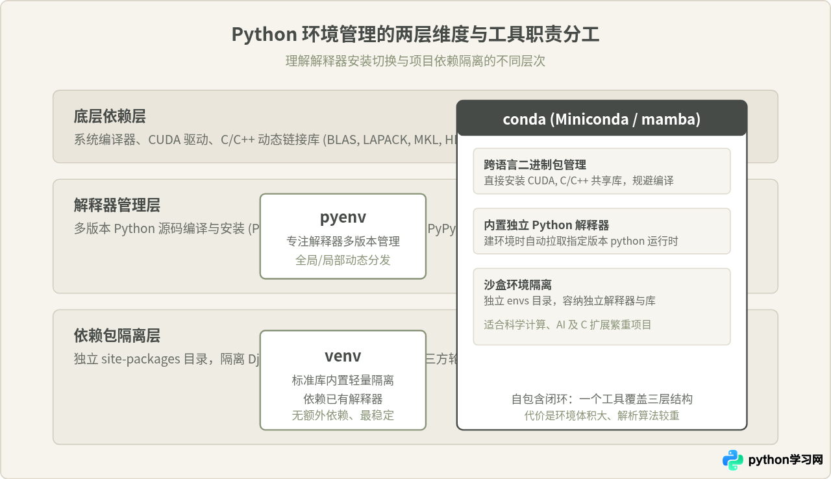
Task: Click 标准库内置轻量隔离 in venv card
Action: coord(343,380)
